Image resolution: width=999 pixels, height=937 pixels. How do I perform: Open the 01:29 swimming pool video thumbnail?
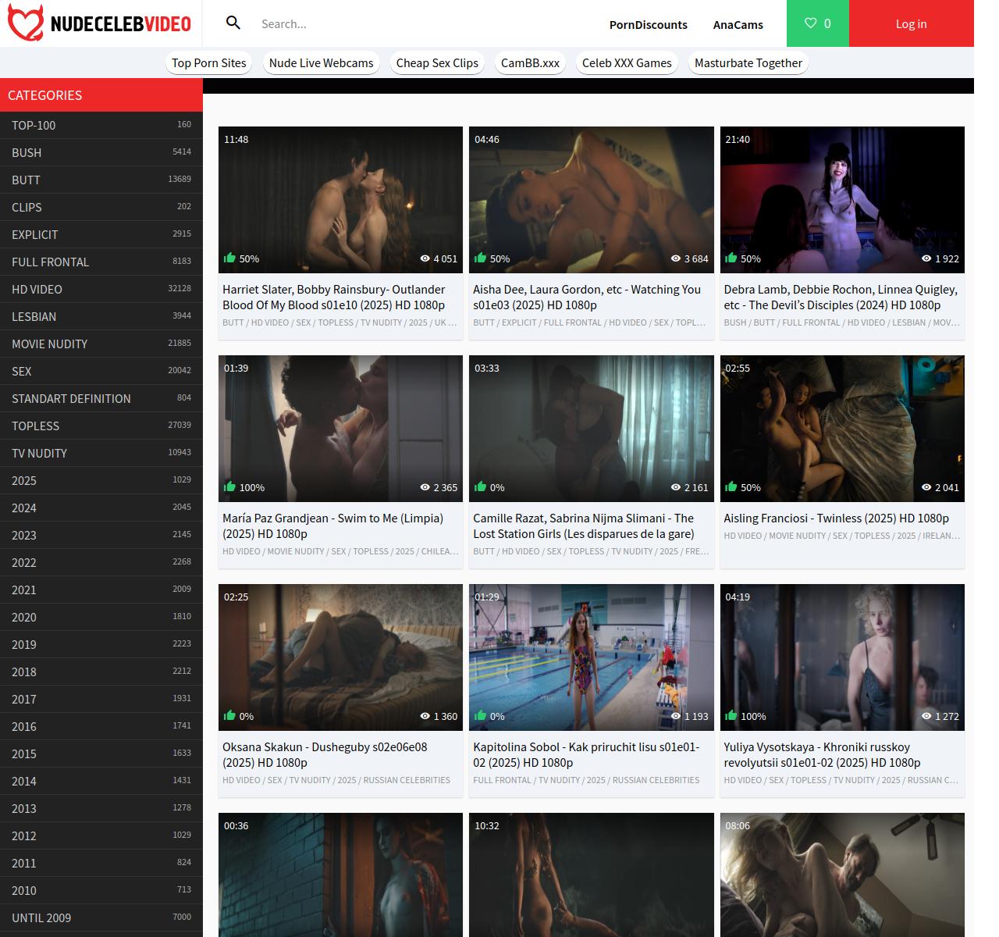pos(591,656)
